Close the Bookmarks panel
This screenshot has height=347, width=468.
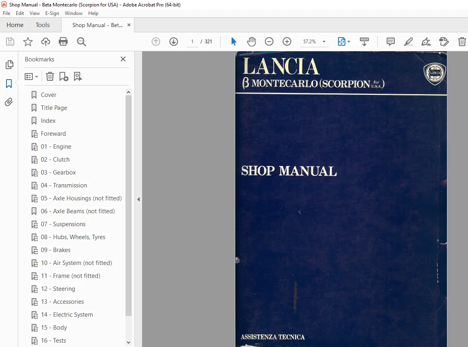coord(123,59)
